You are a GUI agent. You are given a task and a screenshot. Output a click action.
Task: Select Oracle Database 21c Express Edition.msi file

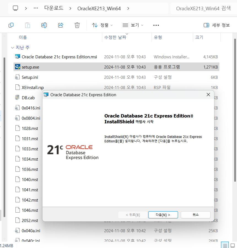click(x=59, y=57)
